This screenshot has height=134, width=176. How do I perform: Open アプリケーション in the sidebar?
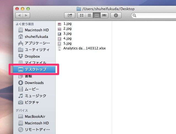click(34, 43)
